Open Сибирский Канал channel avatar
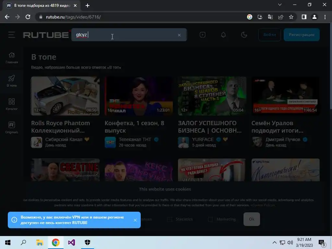This screenshot has height=249, width=332. tap(37, 142)
